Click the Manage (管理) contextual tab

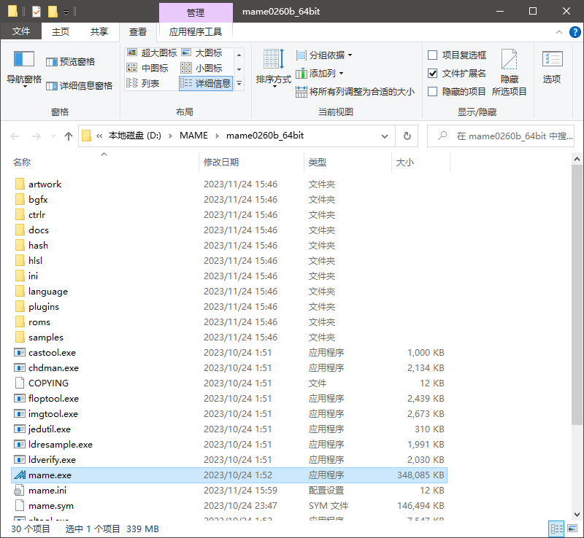coord(196,12)
